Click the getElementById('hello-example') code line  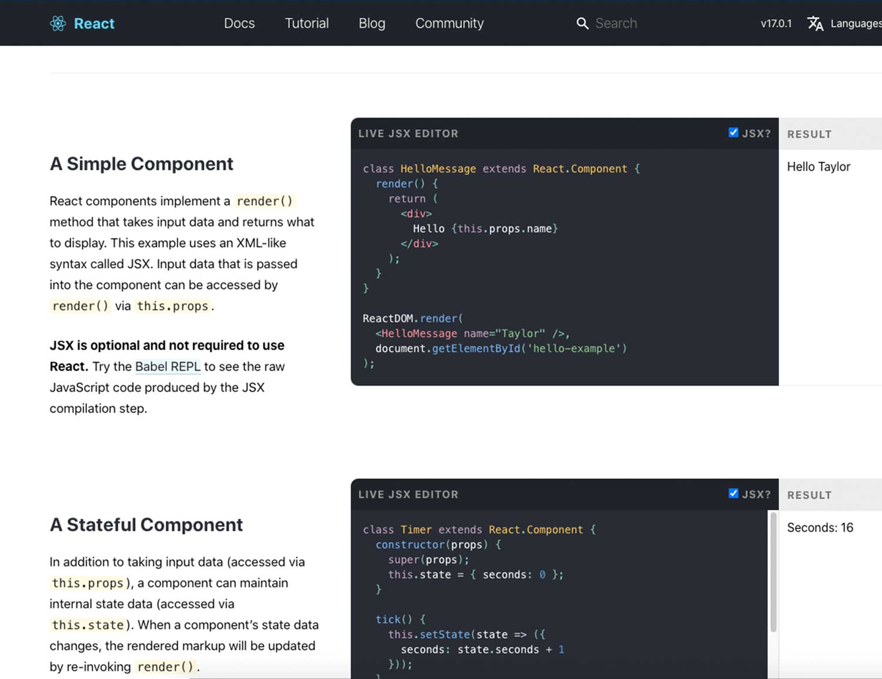501,348
